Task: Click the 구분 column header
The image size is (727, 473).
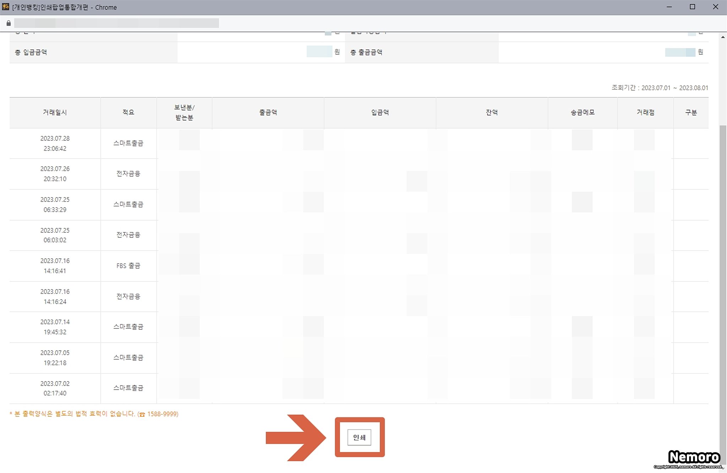Action: [691, 112]
